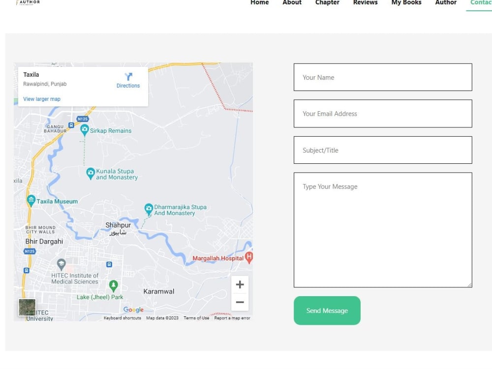Click Taxila Museum map pin
Screen dimensions: 492x369
[x=31, y=201]
